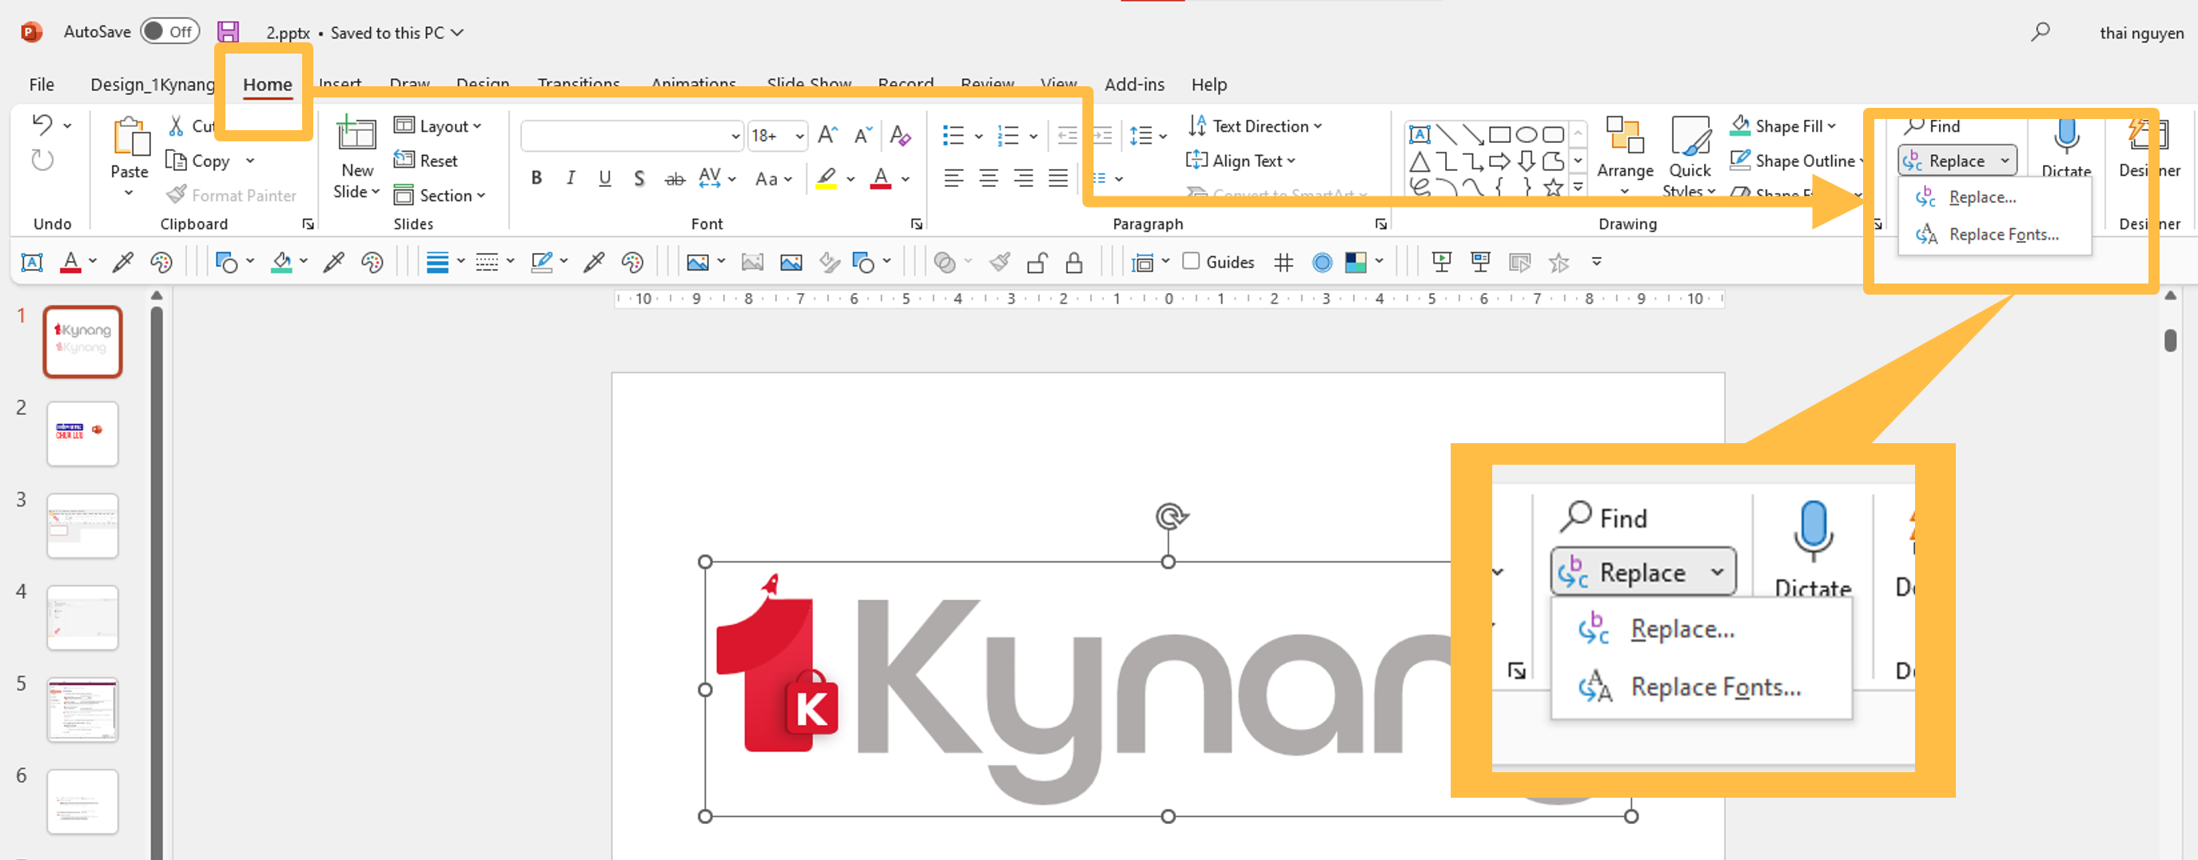Click the open padlock Unlock icon
Screen dimensions: 2198x860
tap(1037, 263)
